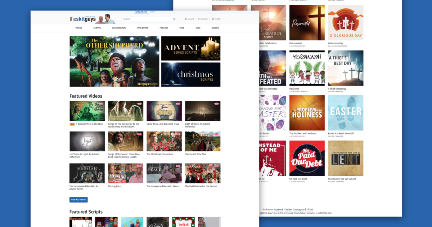Viewport: 432px width, 227px height.
Task: Follow the Instagram footer link
Action: pos(299,209)
